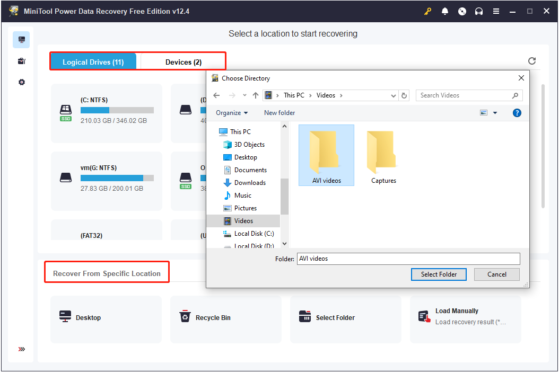Choose Desktop recovery location

coord(106,319)
